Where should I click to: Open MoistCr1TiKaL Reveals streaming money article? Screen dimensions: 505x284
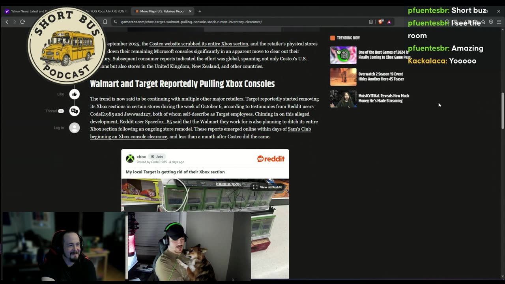point(383,98)
